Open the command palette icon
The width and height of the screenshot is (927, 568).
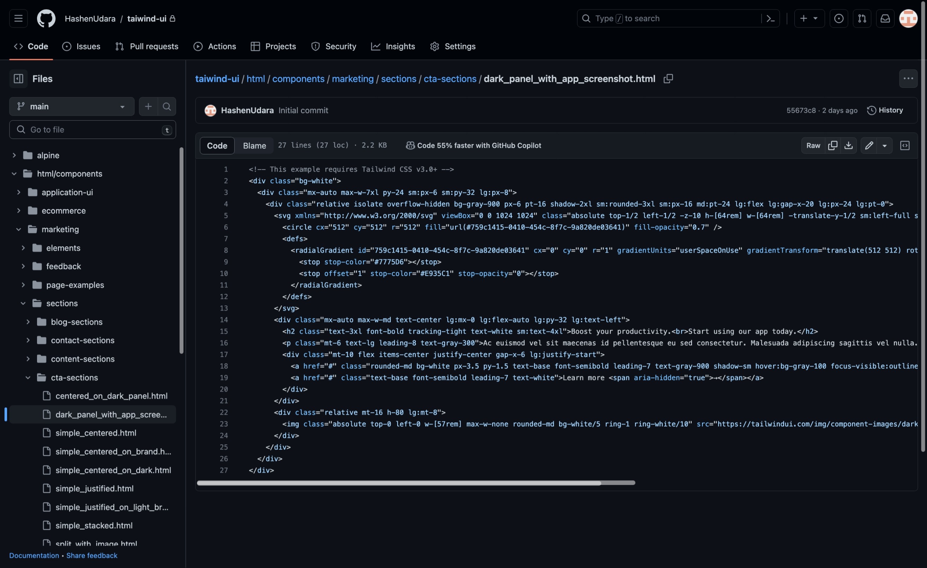point(770,18)
